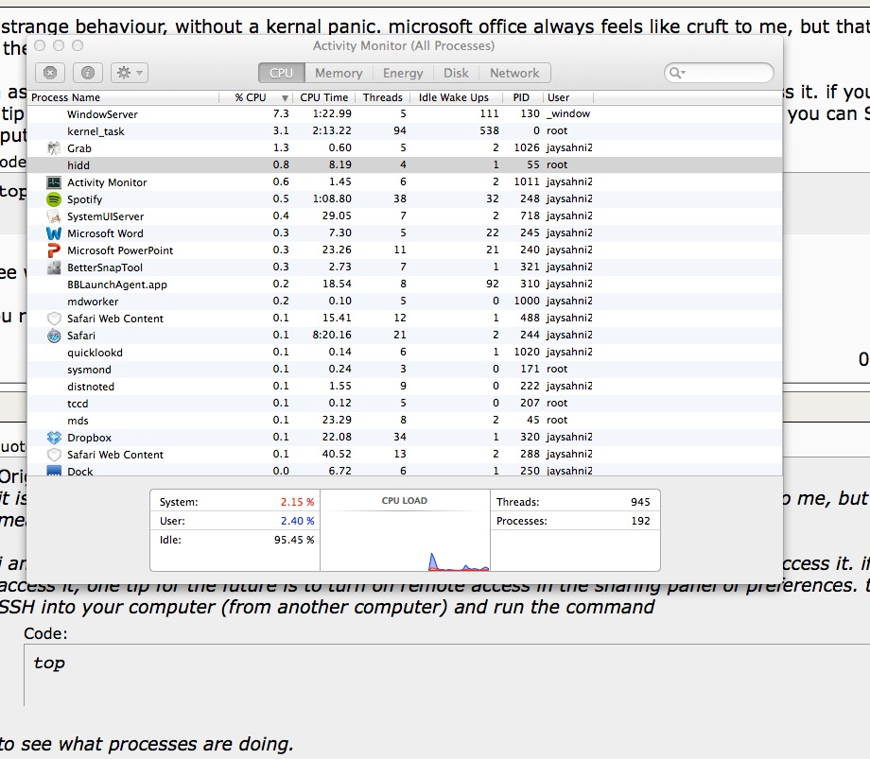The image size is (870, 759).
Task: Select the tccd process row
Action: (405, 403)
